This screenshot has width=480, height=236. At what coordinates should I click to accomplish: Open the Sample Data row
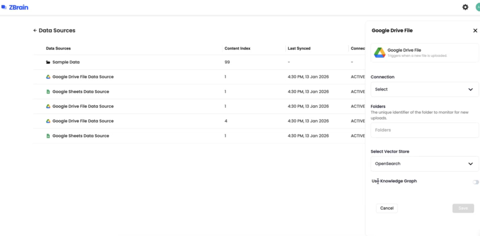pyautogui.click(x=66, y=62)
